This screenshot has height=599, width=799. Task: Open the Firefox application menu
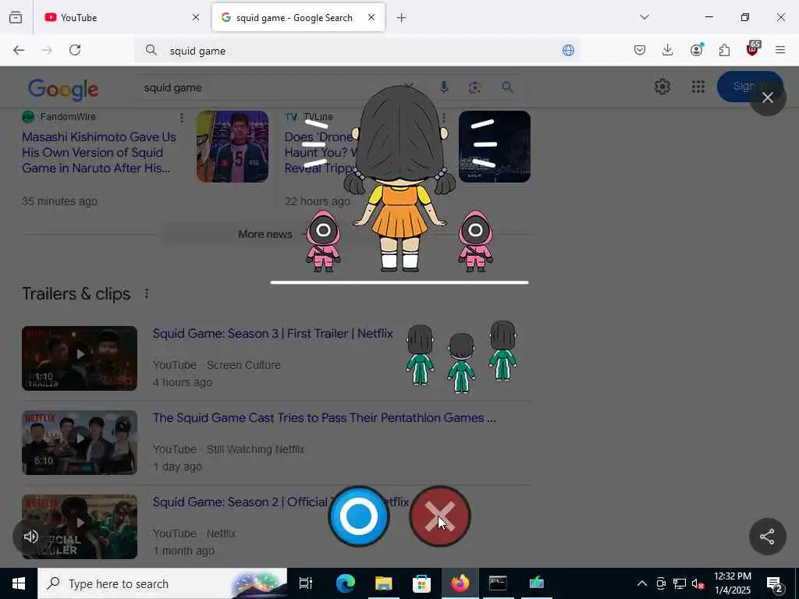[x=780, y=50]
